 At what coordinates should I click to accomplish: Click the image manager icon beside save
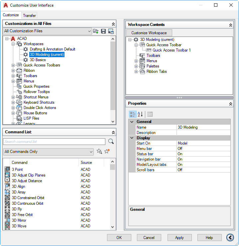tap(111, 31)
